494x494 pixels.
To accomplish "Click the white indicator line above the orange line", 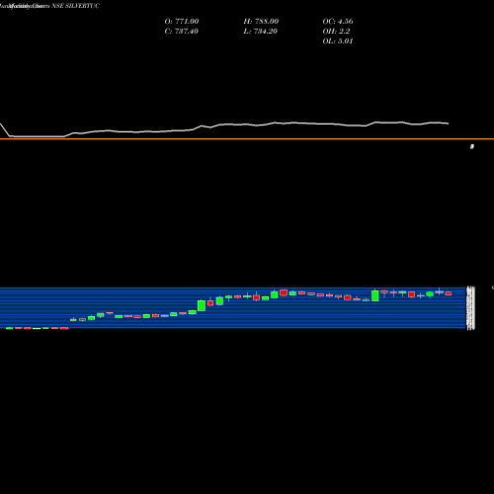I will (224, 128).
